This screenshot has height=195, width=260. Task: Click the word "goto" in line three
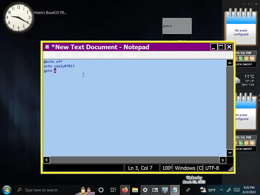point(48,71)
